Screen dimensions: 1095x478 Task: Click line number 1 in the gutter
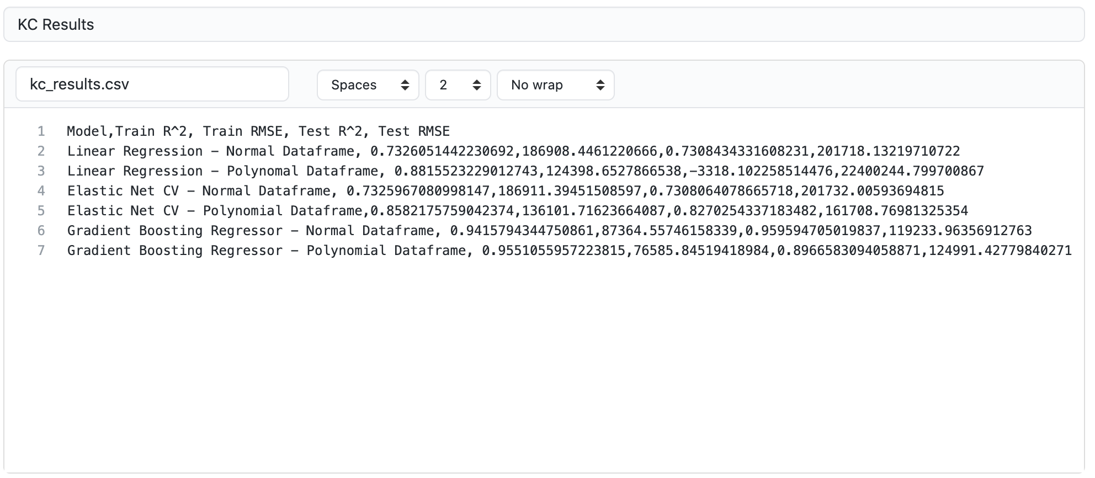pyautogui.click(x=41, y=131)
